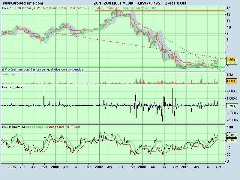Click the 2.000K force index axis value

(x=232, y=91)
